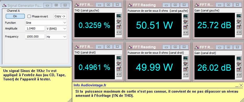Click alarm icon in Gain canal gauche window
The width and height of the screenshot is (244, 102).
pos(239,21)
